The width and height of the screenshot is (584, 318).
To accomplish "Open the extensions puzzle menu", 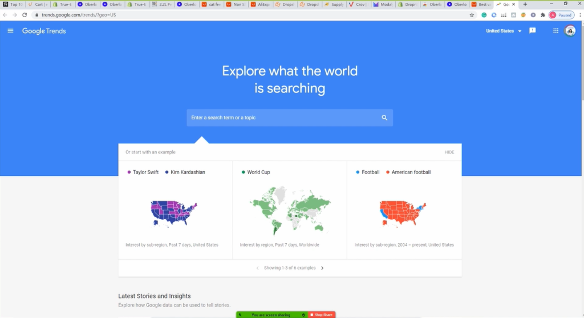I will [543, 15].
